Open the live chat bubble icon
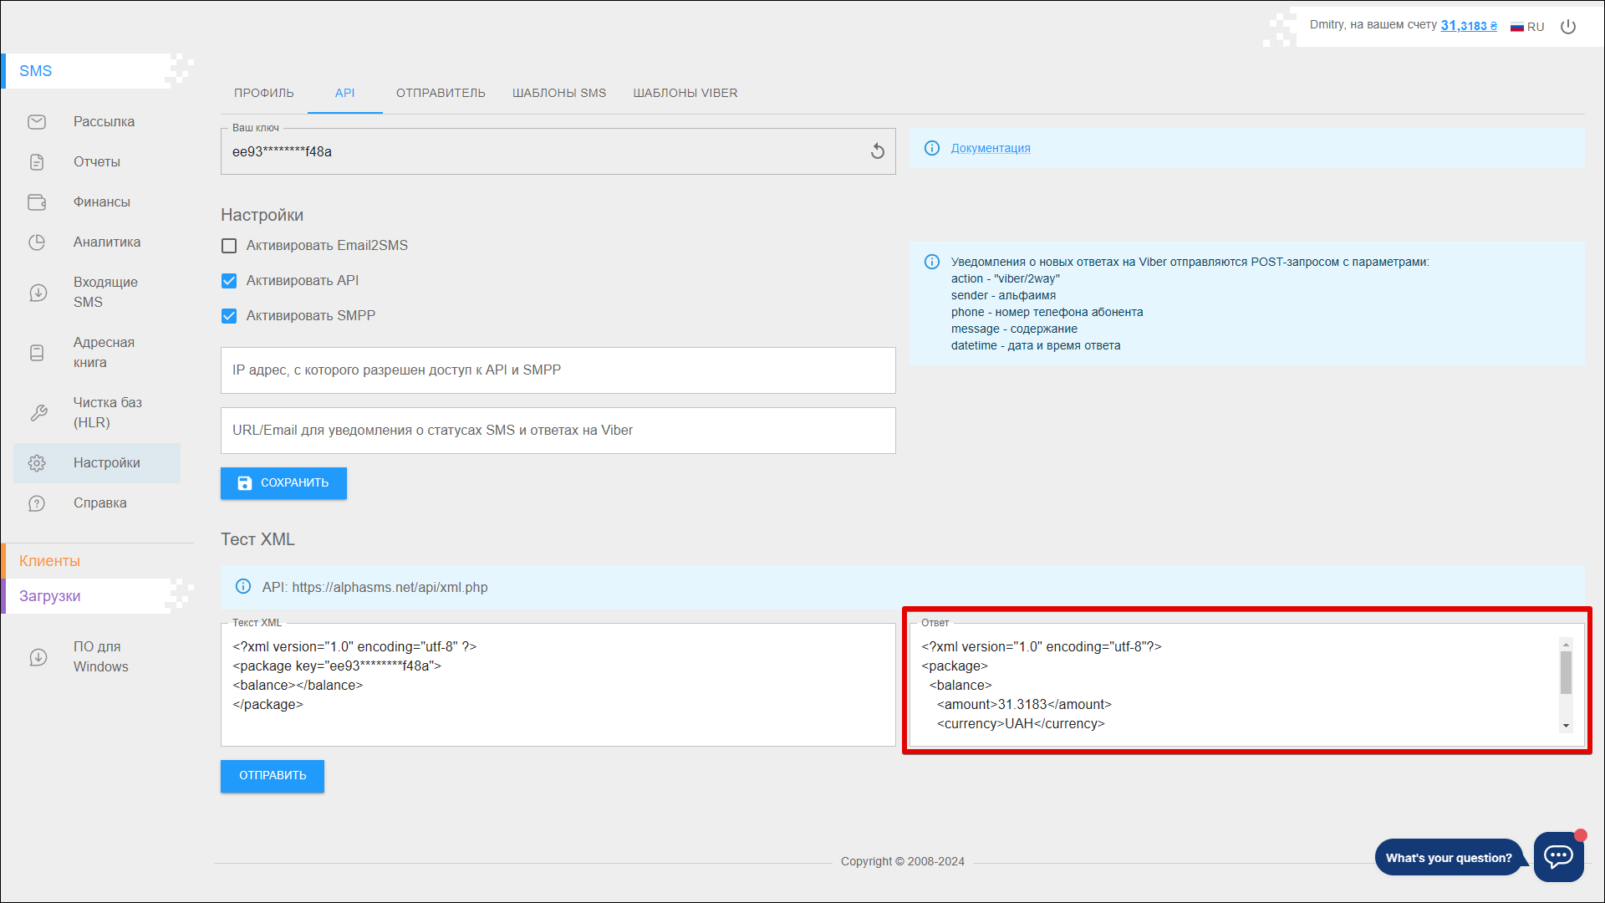Image resolution: width=1605 pixels, height=903 pixels. point(1558,856)
